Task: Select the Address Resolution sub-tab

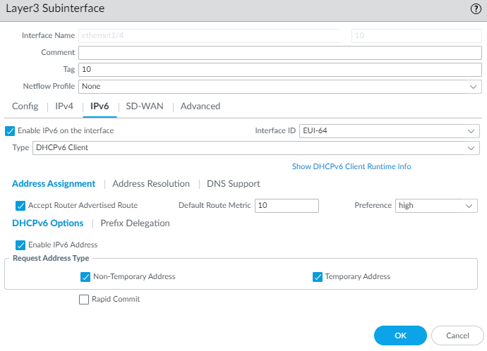Action: pyautogui.click(x=151, y=184)
